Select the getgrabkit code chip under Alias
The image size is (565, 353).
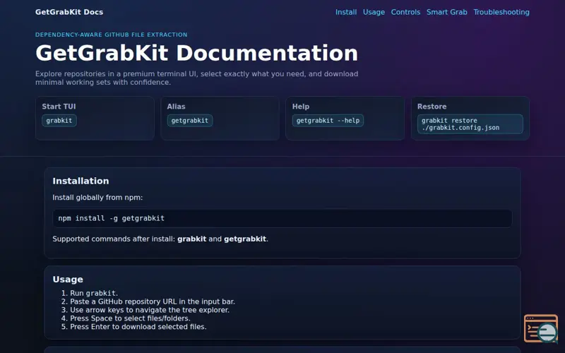(x=189, y=120)
